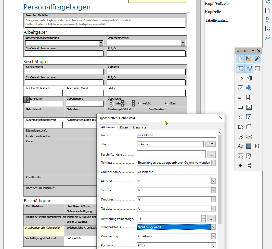Expand the Aktiviert dropdown
This screenshot has width=272, height=249.
214,181
